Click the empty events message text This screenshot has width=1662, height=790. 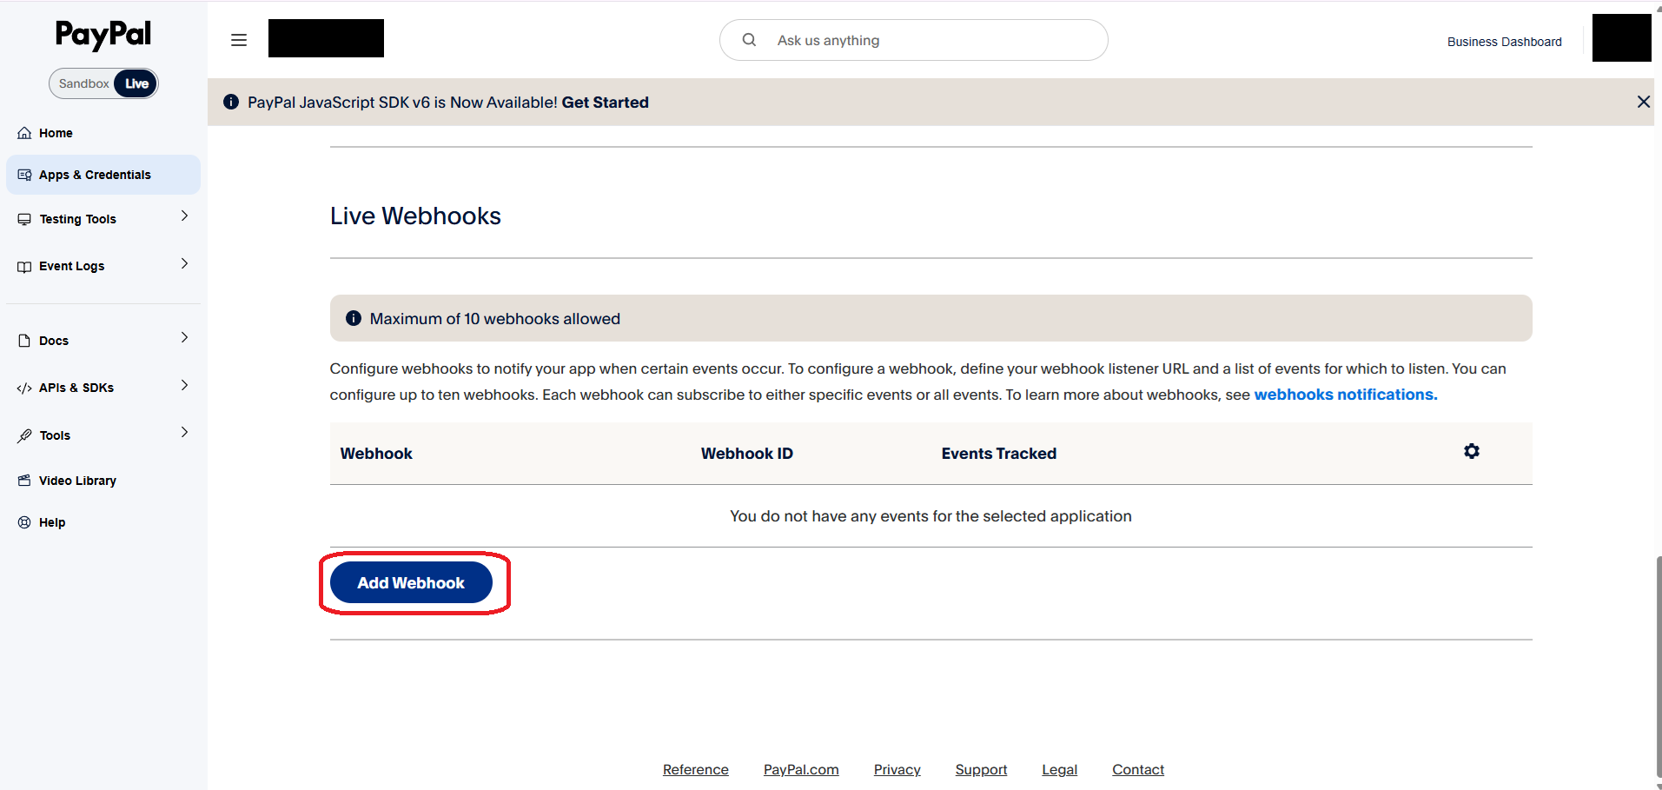pyautogui.click(x=930, y=516)
